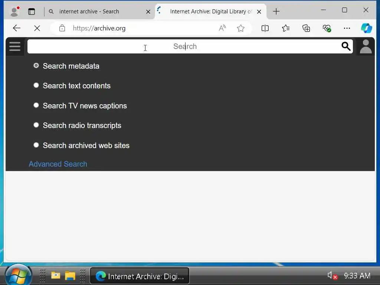Image resolution: width=380 pixels, height=285 pixels.
Task: Open the Windows Start menu
Action: coord(18,275)
